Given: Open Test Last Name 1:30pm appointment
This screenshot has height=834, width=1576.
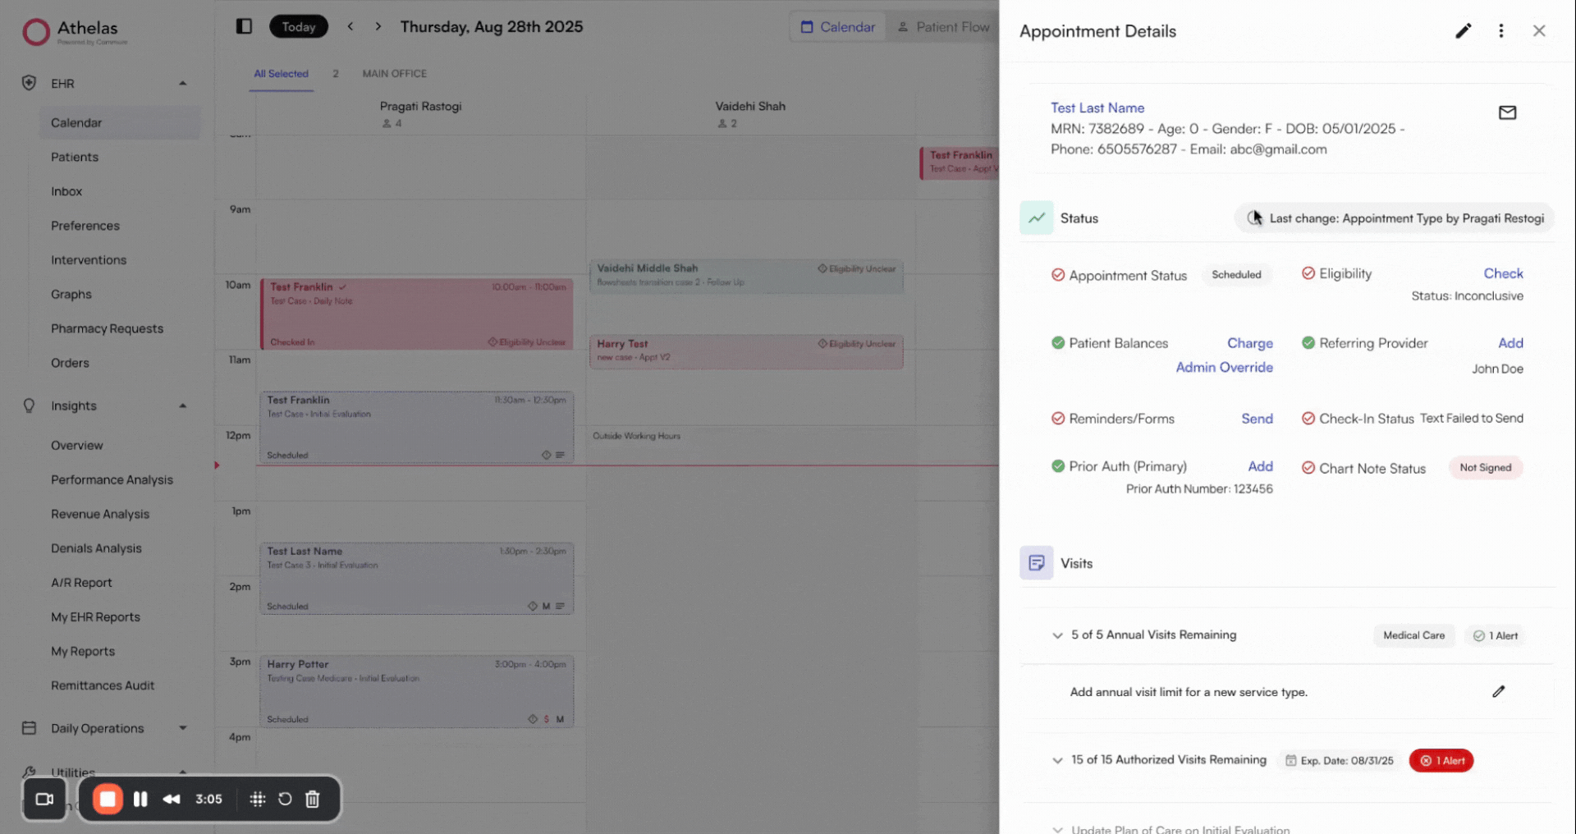Looking at the screenshot, I should click(x=416, y=578).
